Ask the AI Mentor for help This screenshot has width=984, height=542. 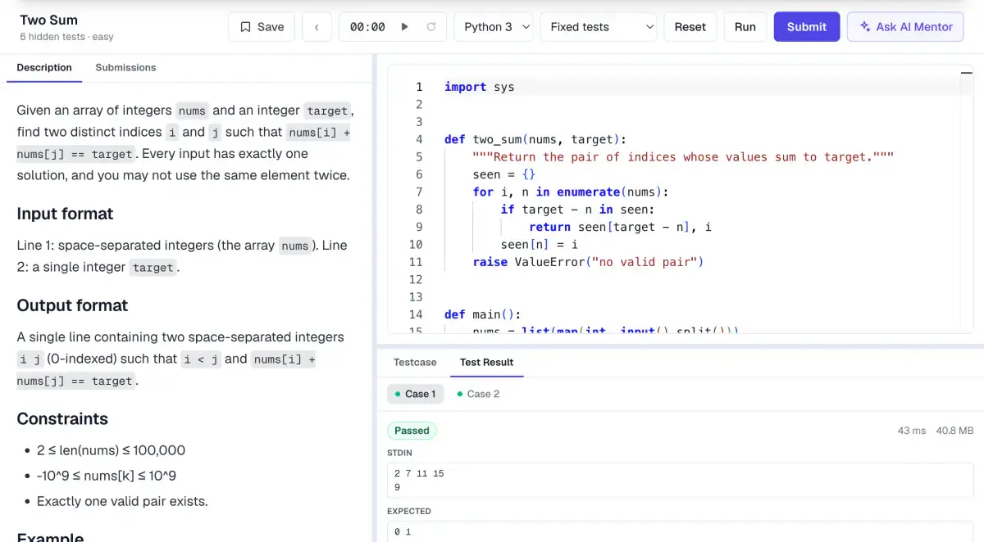pyautogui.click(x=905, y=27)
